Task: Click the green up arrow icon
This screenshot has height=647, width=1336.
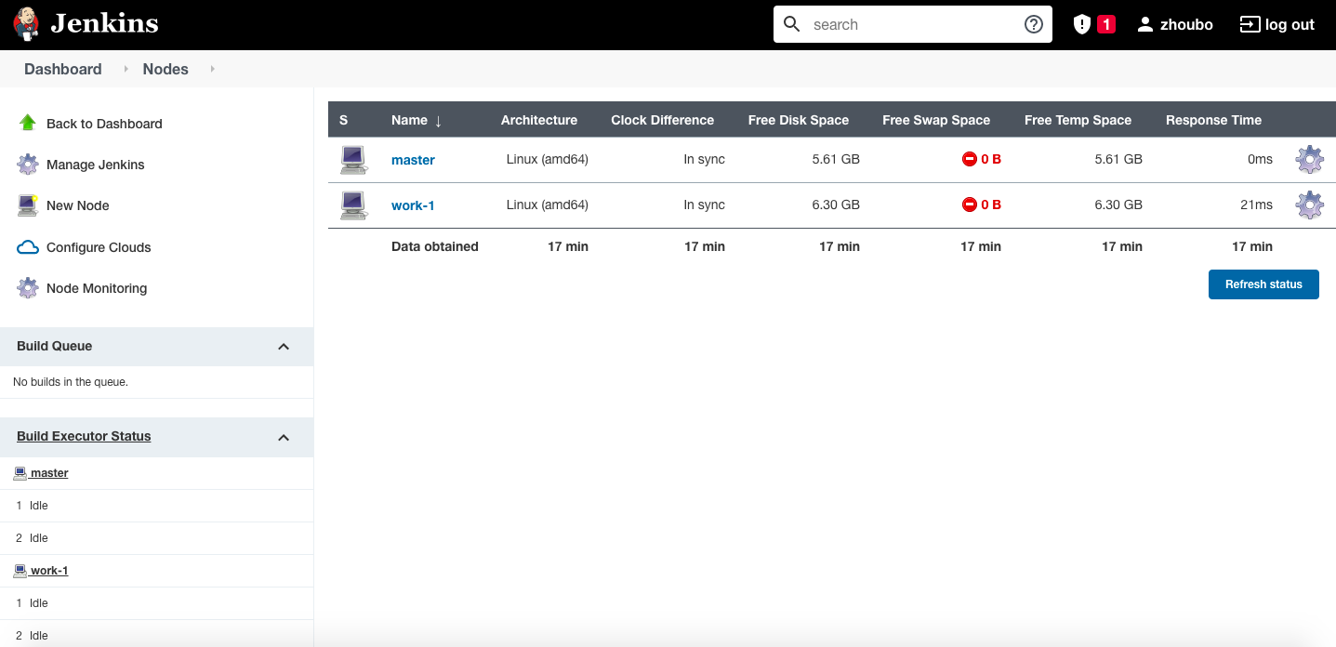Action: [x=28, y=123]
